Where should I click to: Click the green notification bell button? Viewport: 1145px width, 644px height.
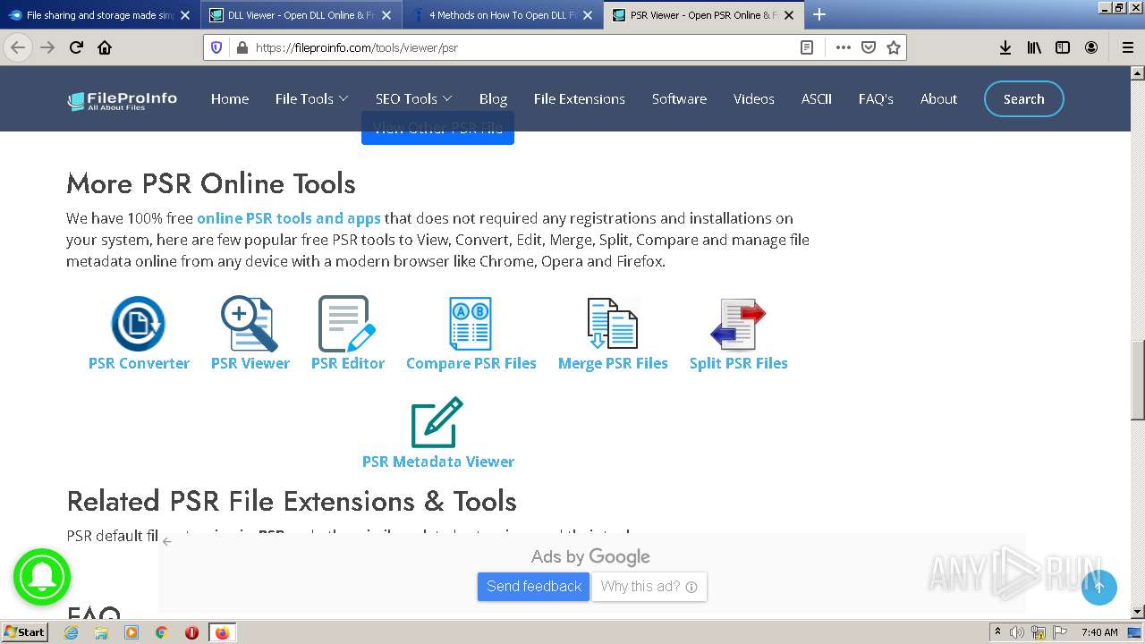pyautogui.click(x=41, y=577)
